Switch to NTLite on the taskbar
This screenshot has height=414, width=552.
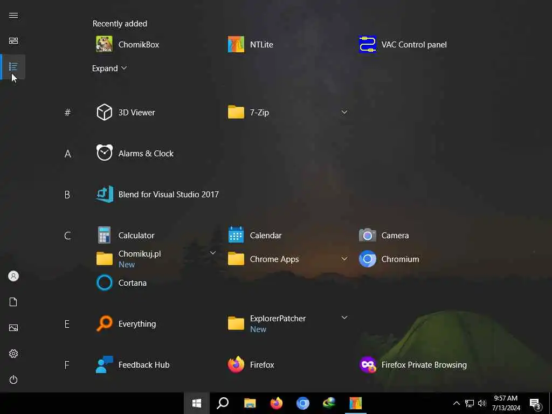(356, 403)
